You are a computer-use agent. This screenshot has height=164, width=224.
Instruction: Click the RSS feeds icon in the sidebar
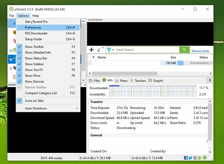[x=14, y=77]
